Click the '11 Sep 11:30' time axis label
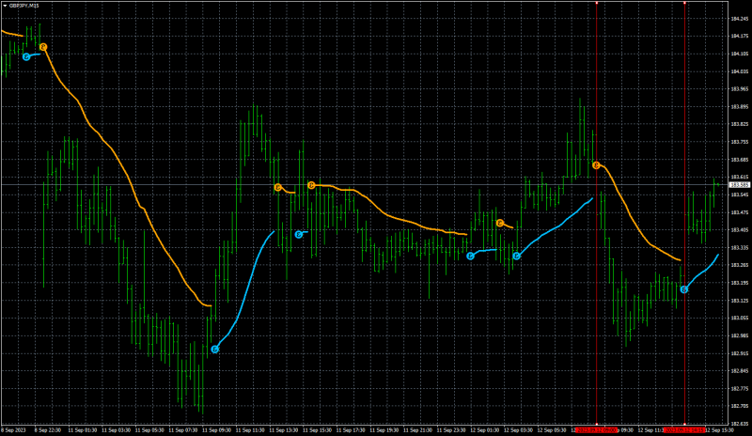The height and width of the screenshot is (436, 752). click(x=250, y=430)
